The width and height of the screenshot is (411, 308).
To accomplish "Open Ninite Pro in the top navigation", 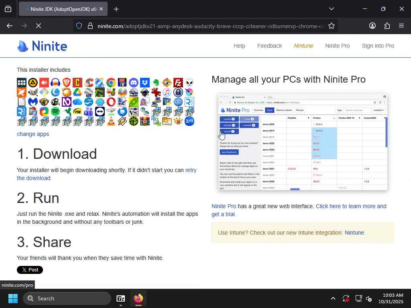I will (x=338, y=46).
